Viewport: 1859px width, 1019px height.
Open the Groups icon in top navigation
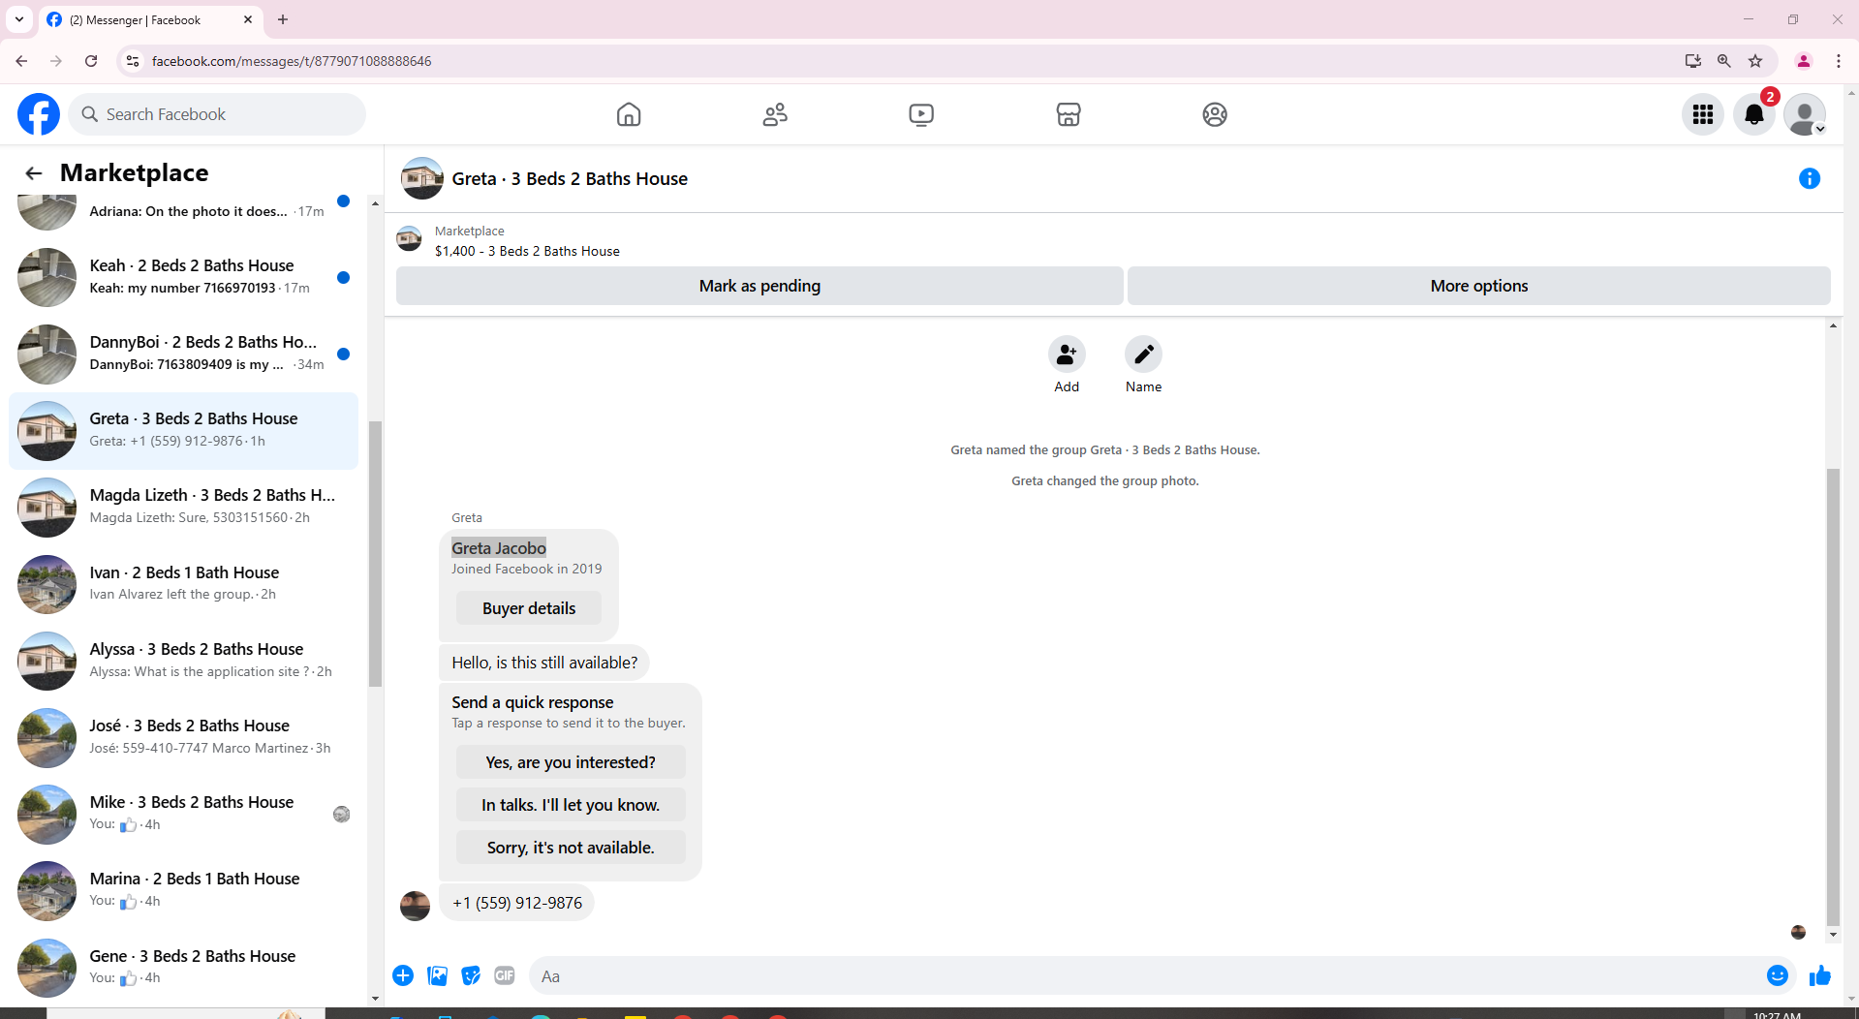(x=1215, y=114)
